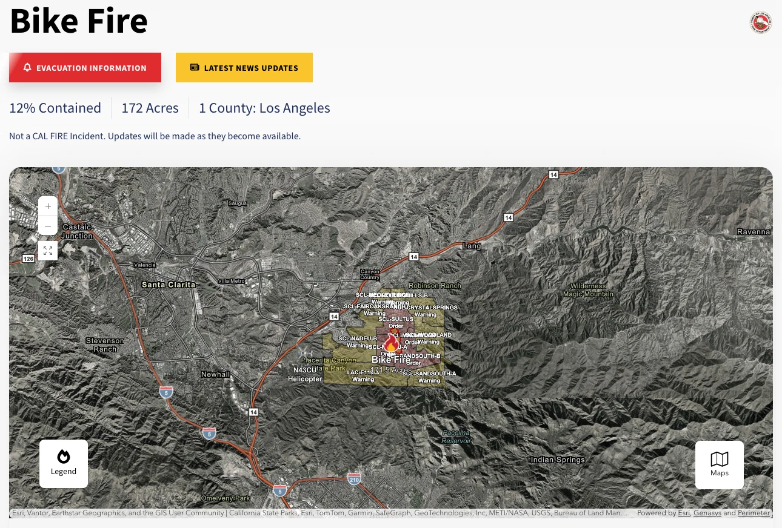Open Latest News Updates
Viewport: 782px width, 528px height.
tap(244, 68)
